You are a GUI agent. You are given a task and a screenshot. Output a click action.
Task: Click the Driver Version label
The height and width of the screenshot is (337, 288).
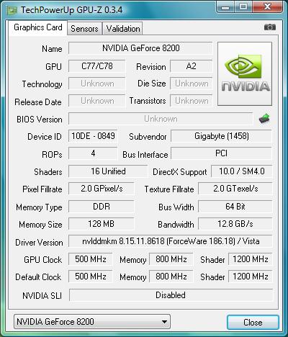39,243
